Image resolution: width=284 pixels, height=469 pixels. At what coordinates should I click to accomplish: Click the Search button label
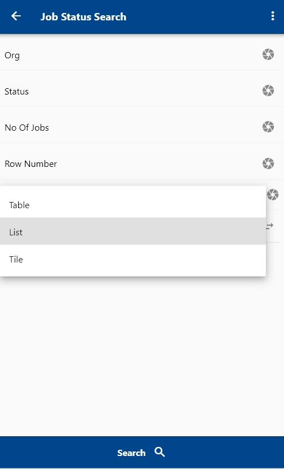(131, 453)
